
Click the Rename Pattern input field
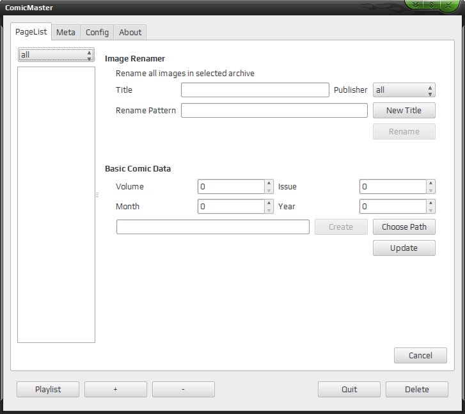tap(274, 111)
